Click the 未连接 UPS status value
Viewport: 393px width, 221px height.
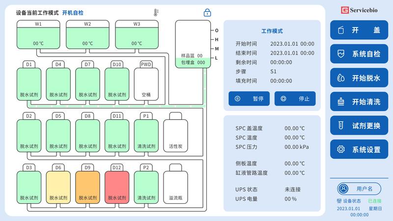(292, 190)
